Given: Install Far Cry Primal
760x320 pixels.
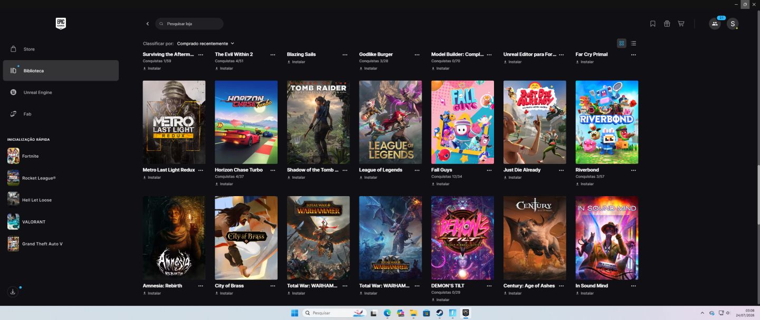Looking at the screenshot, I should (585, 62).
